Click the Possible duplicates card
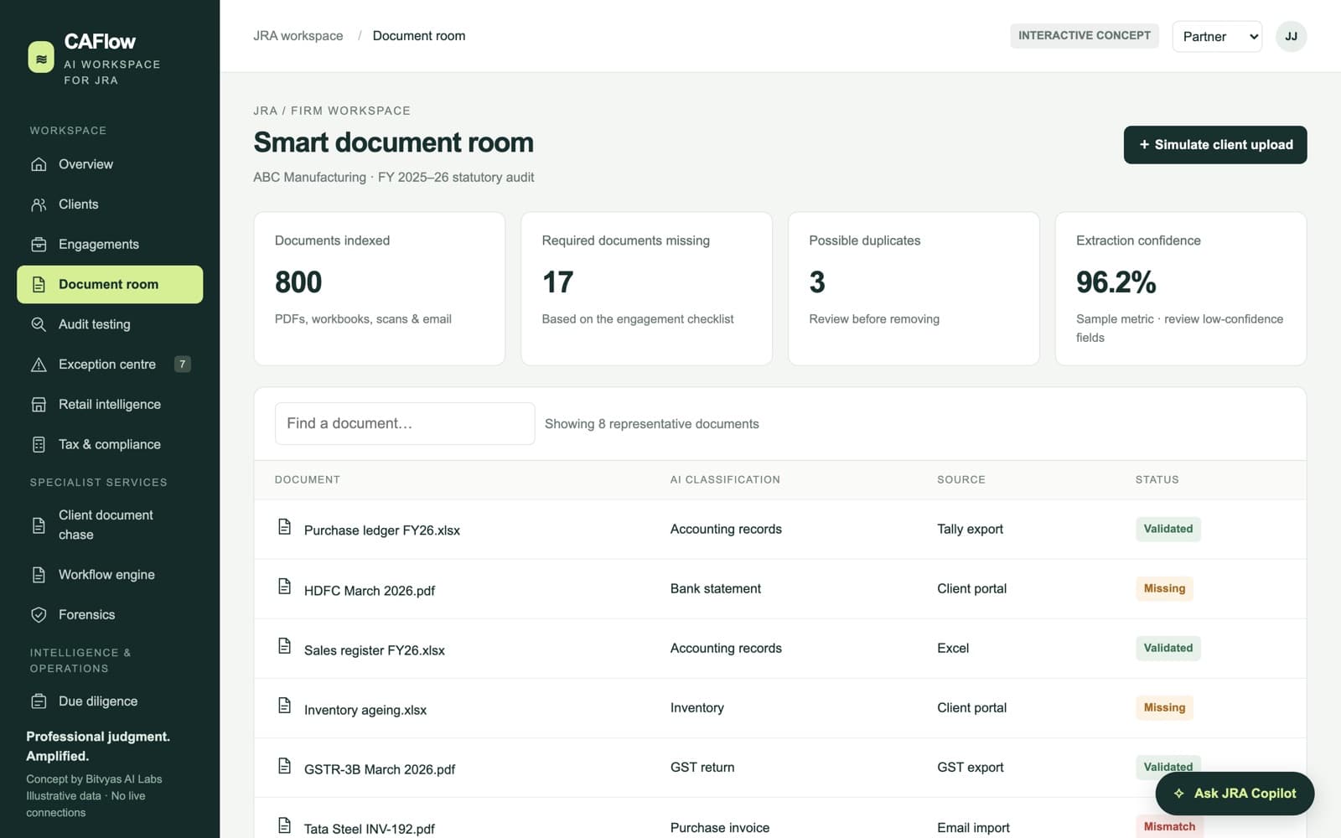This screenshot has height=838, width=1341. [914, 288]
